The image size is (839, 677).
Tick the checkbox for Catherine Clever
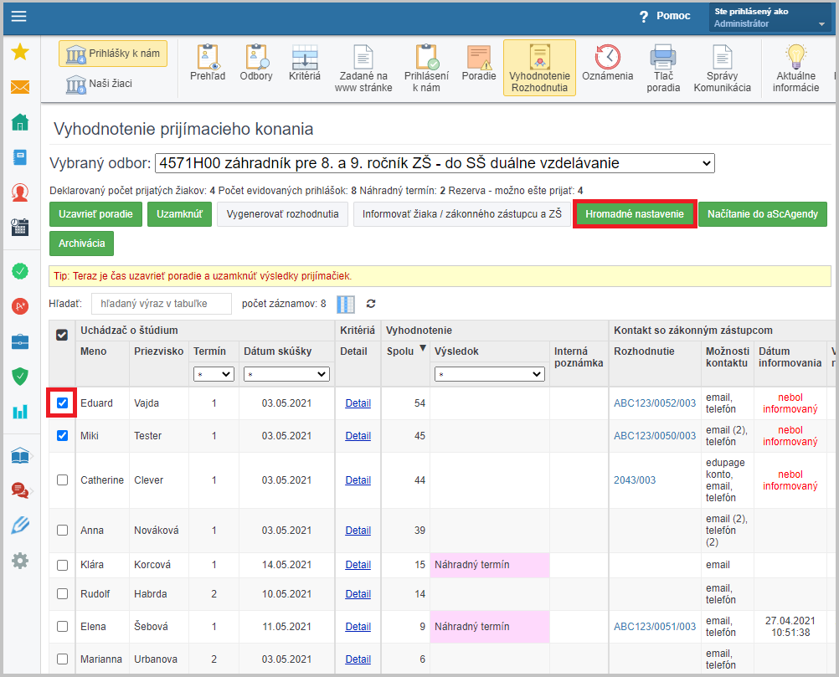[x=62, y=480]
